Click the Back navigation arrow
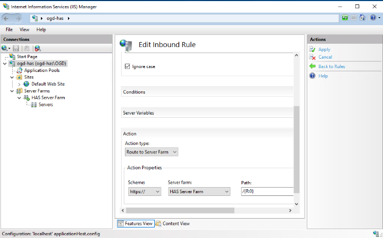This screenshot has height=238, width=383. [x=6, y=18]
